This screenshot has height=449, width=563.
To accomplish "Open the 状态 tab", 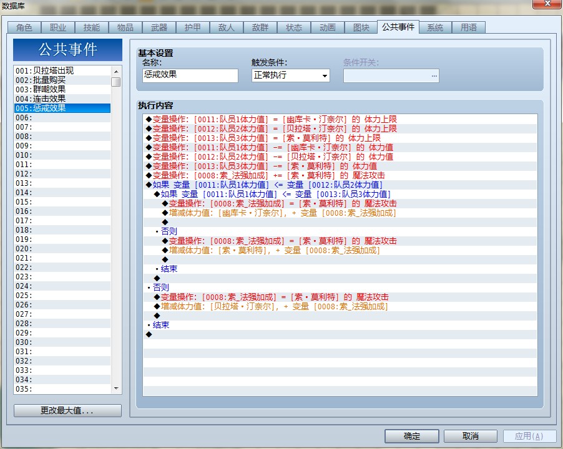I will pos(294,27).
